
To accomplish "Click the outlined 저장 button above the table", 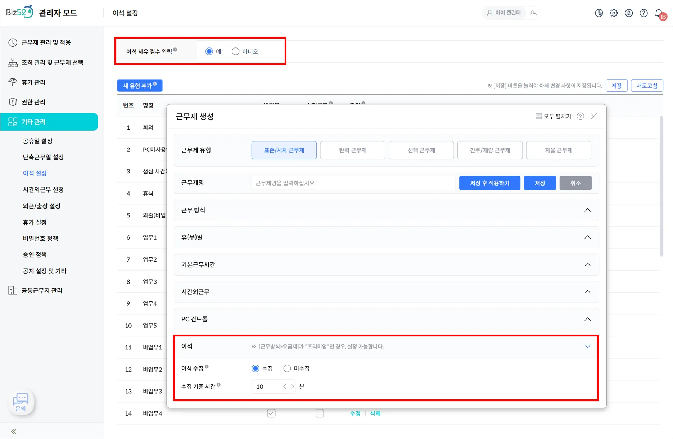I will (x=616, y=86).
